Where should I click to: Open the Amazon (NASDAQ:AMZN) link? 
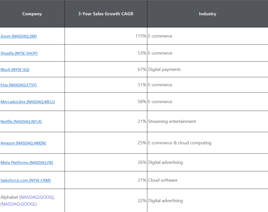point(23,143)
